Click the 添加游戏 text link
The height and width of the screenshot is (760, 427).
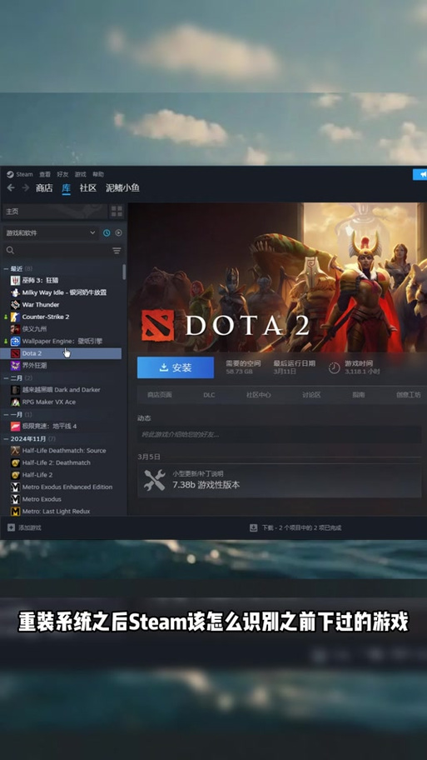pyautogui.click(x=30, y=527)
